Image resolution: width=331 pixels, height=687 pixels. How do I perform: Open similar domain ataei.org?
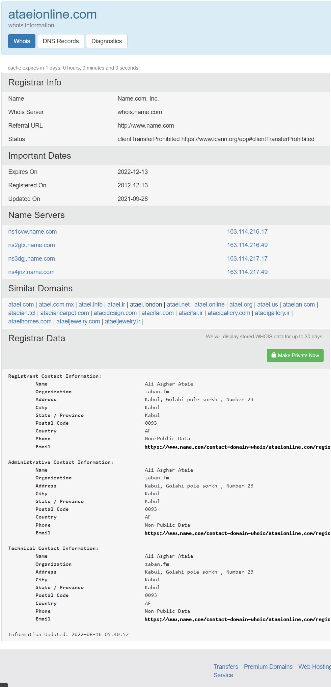[241, 305]
